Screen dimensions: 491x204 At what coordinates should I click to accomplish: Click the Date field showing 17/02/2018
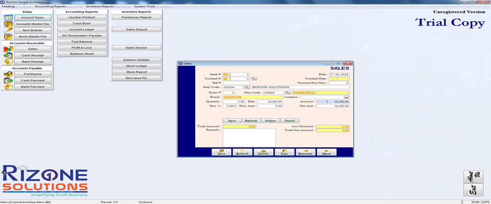339,74
